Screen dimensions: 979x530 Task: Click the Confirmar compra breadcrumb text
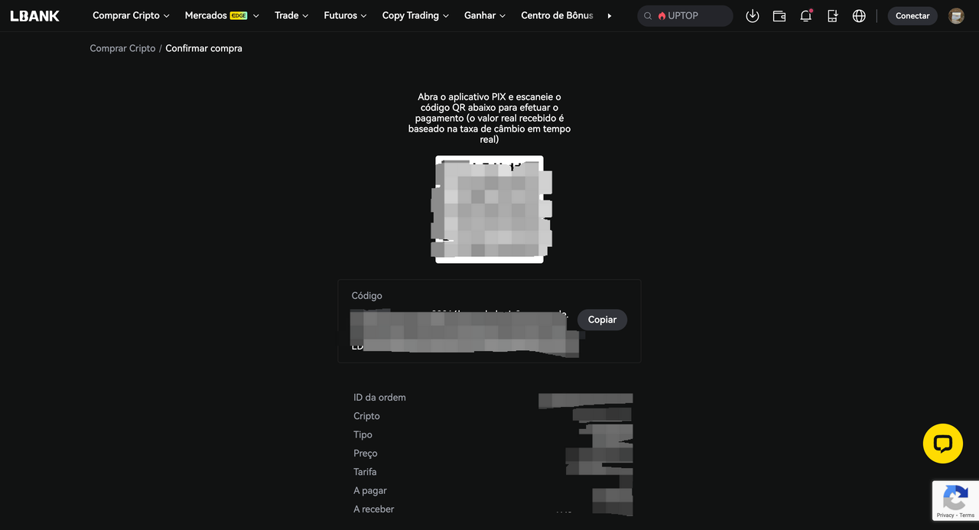click(x=203, y=48)
